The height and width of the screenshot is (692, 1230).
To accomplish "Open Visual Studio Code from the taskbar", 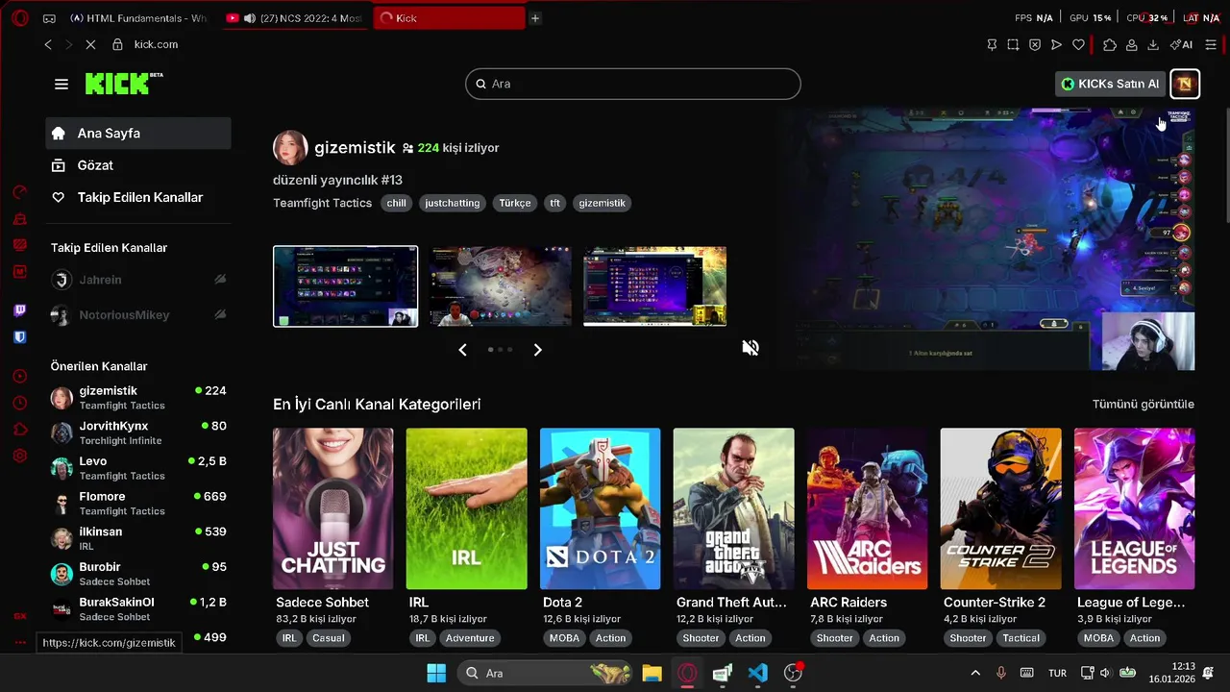I will point(757,673).
